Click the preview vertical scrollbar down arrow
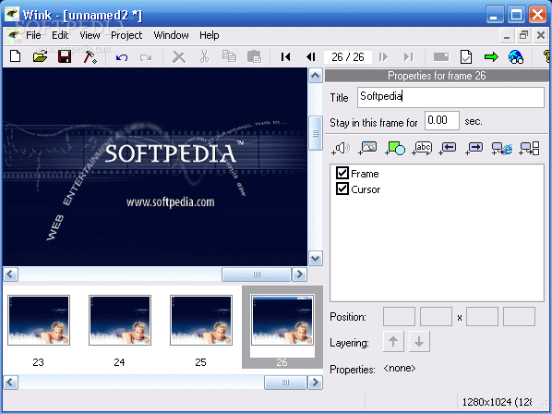The image size is (552, 414). [x=315, y=259]
